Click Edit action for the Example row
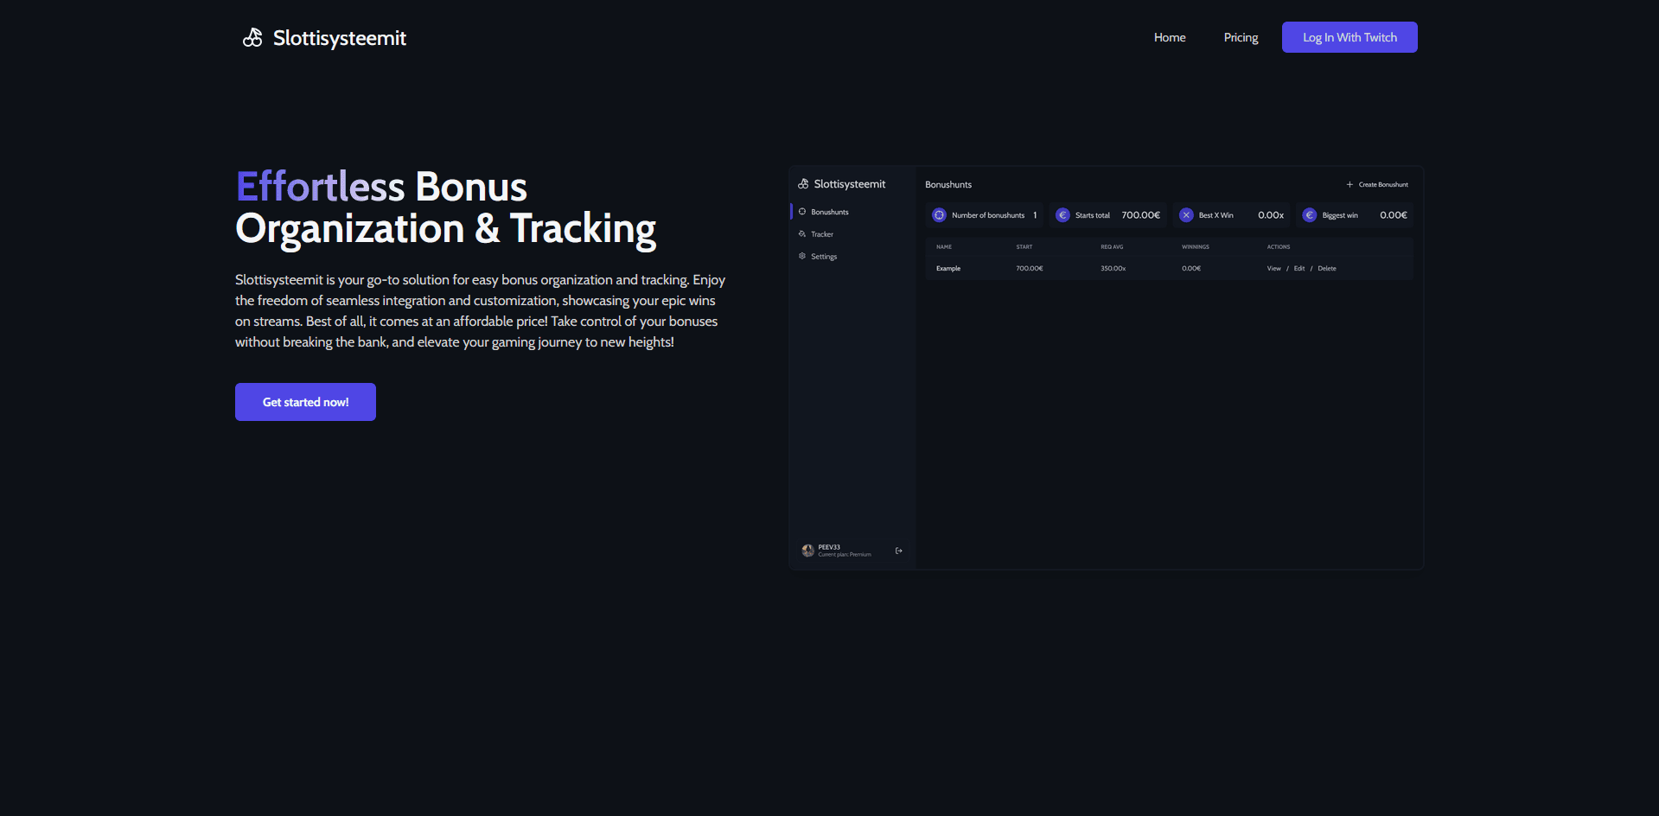Viewport: 1659px width, 816px height. pyautogui.click(x=1299, y=269)
